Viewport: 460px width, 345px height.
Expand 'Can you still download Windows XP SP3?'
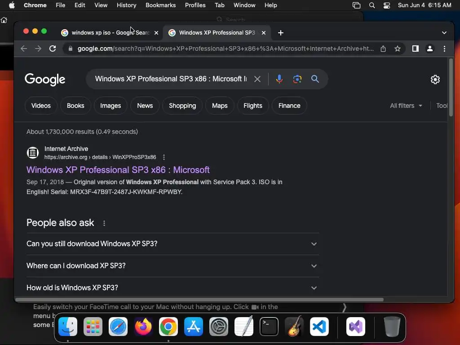pos(173,244)
